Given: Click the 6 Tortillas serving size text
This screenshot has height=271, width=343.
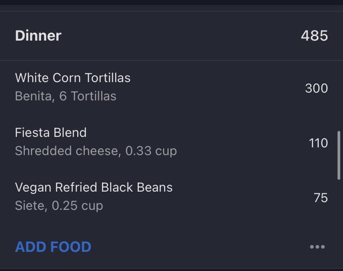Looking at the screenshot, I should [88, 96].
